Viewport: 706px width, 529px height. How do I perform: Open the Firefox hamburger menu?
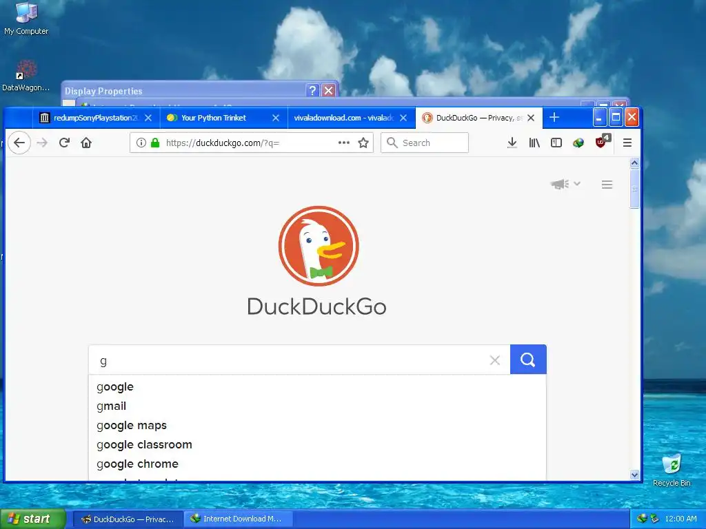[x=627, y=143]
